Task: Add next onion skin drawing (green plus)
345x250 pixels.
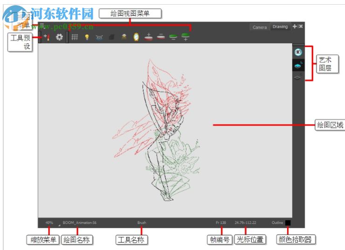Action: coord(186,37)
